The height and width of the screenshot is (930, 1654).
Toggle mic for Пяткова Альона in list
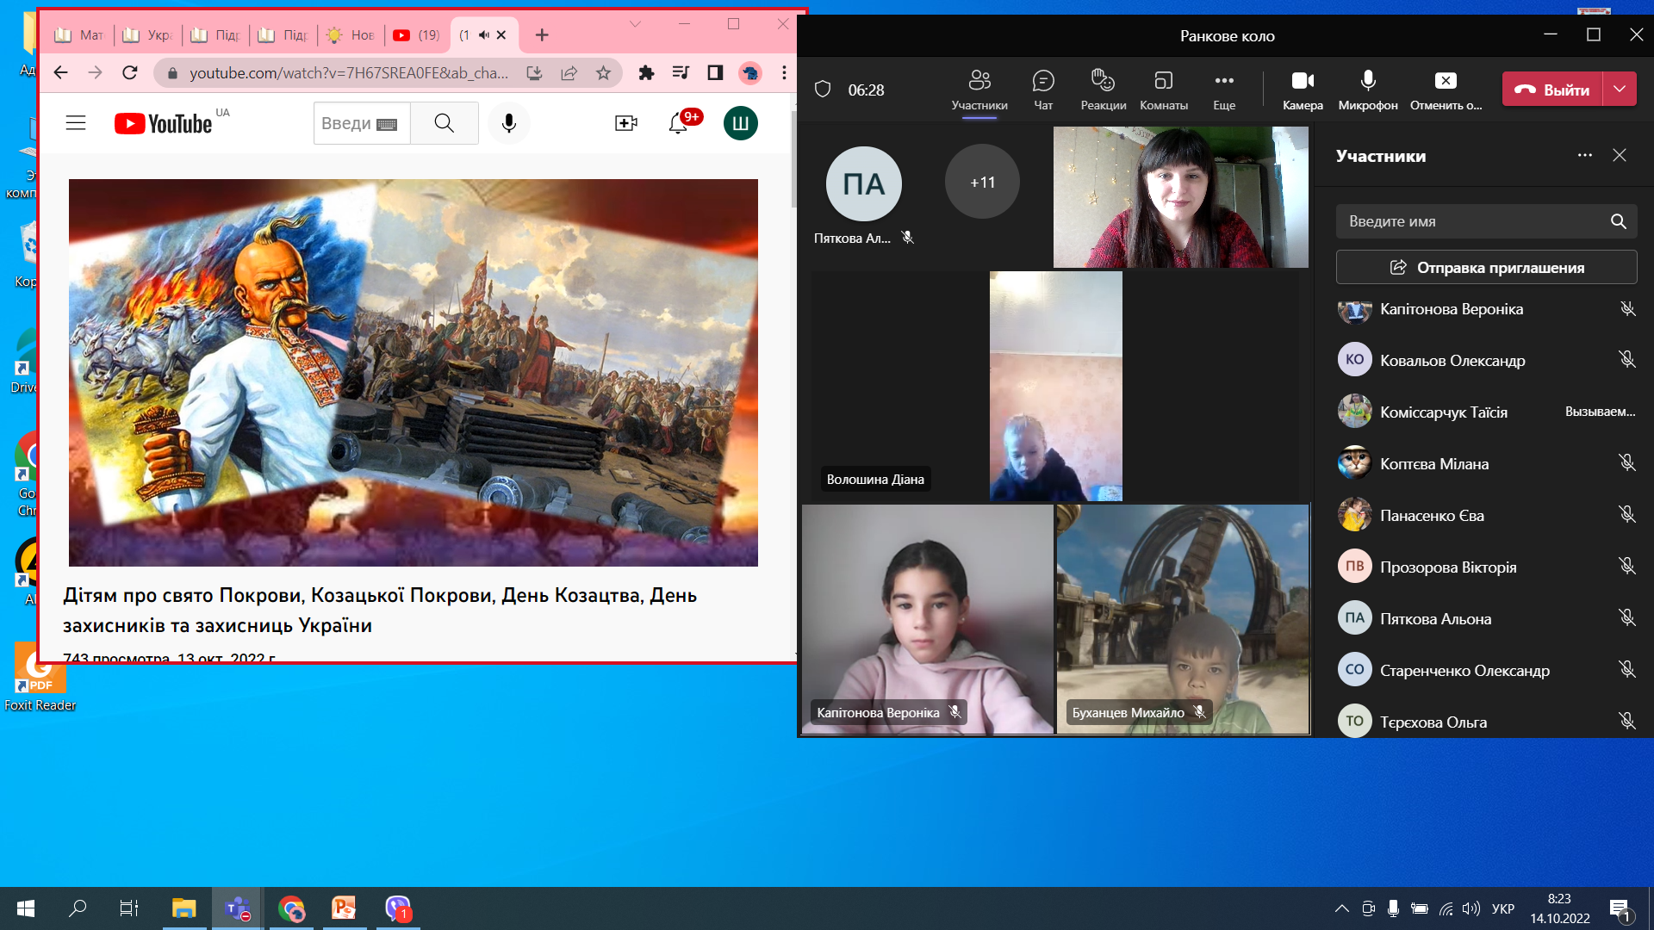tap(1627, 618)
